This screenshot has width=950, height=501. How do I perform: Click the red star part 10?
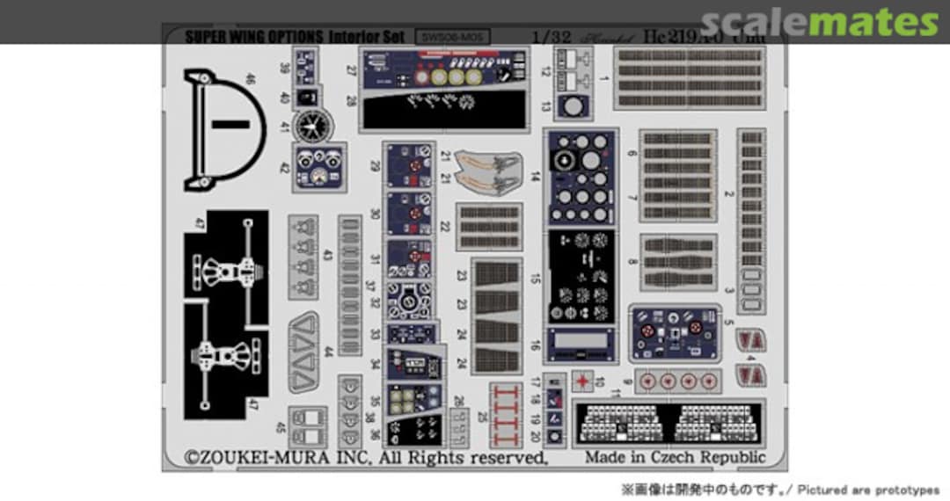coord(581,381)
